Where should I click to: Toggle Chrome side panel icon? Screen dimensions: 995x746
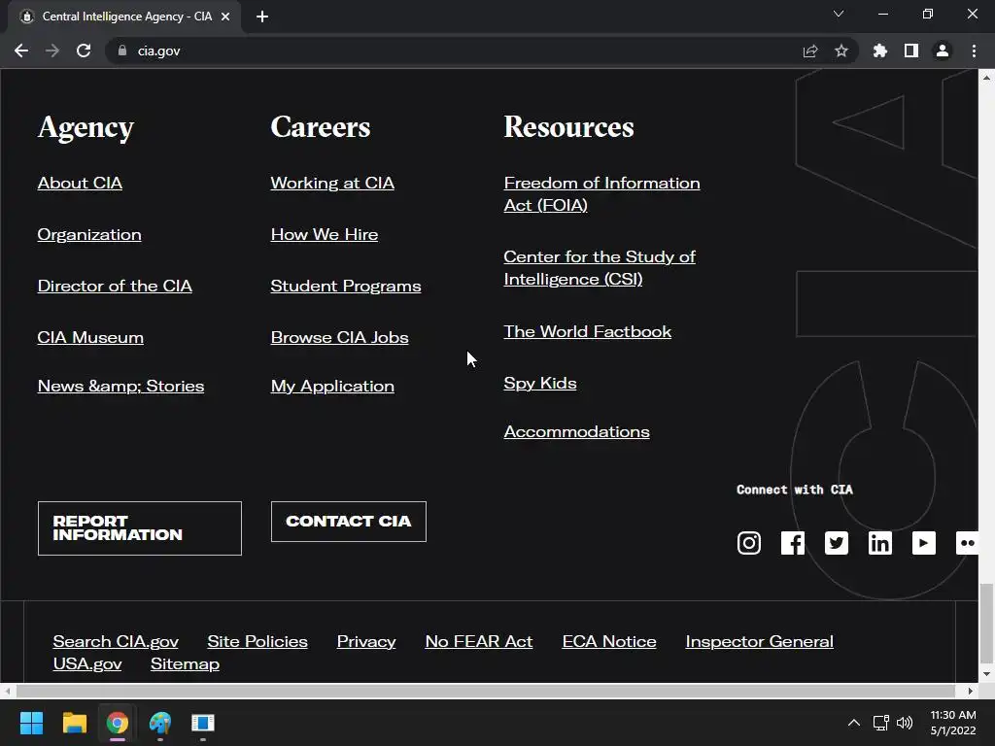tap(911, 51)
